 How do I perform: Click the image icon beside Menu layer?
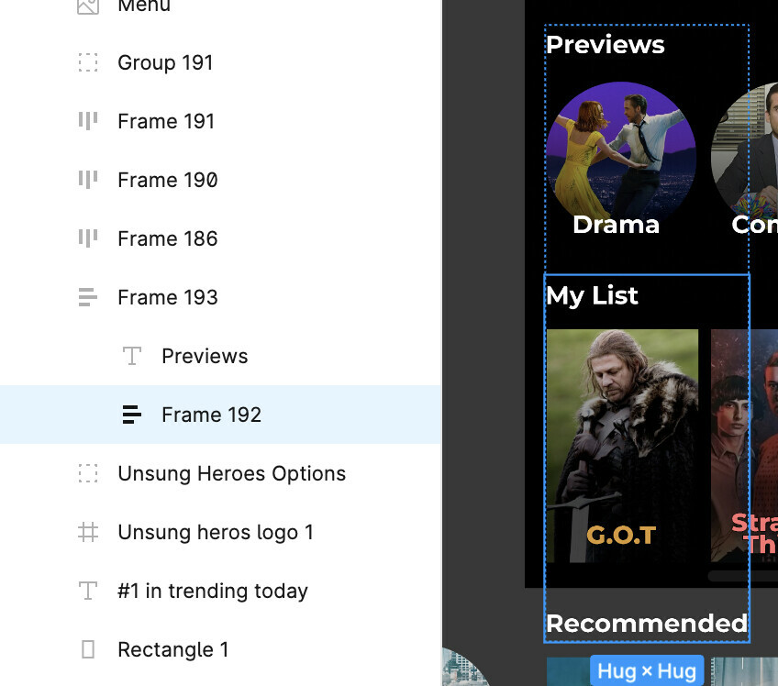88,6
